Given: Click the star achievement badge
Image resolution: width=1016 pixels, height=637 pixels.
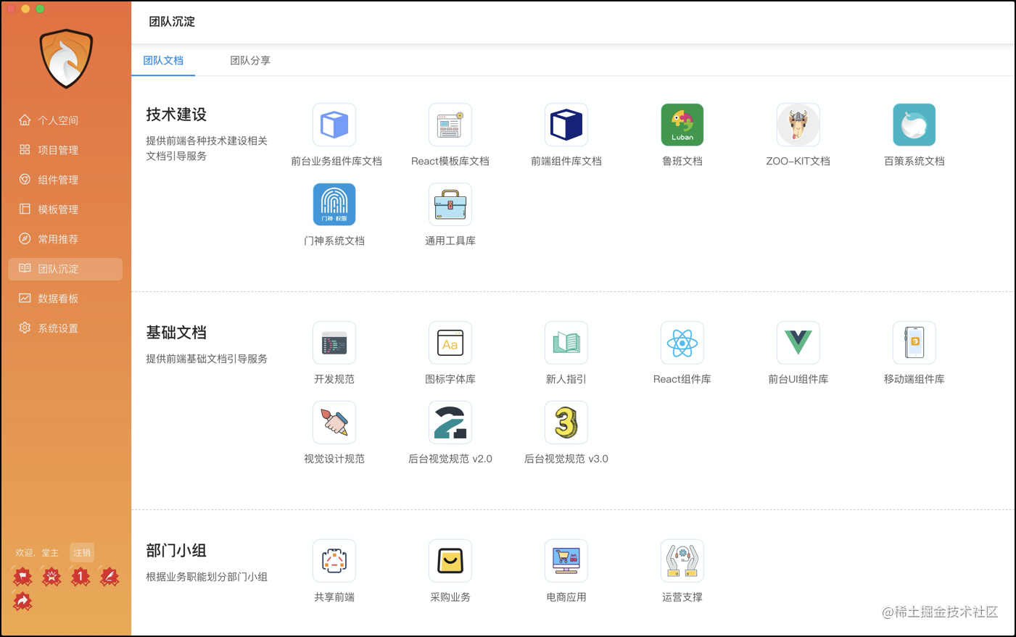Looking at the screenshot, I should pos(51,577).
